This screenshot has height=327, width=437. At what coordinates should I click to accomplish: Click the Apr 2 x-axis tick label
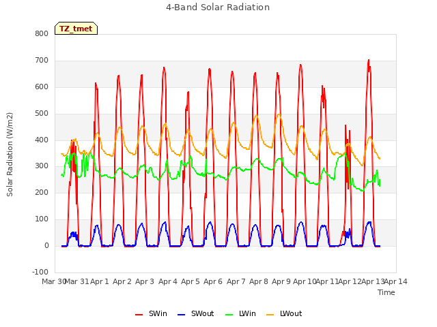tap(122, 281)
